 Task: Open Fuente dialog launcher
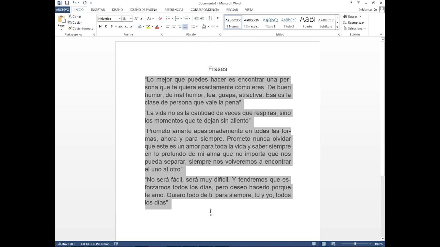click(162, 35)
